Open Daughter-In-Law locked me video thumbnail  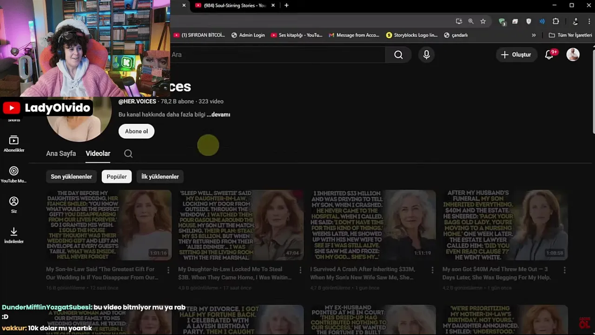pyautogui.click(x=241, y=225)
